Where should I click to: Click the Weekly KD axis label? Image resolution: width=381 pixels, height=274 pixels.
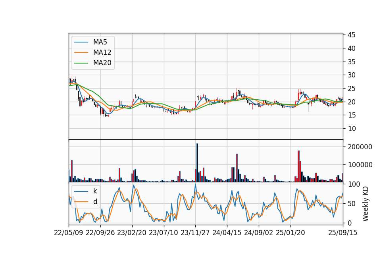[366, 204]
